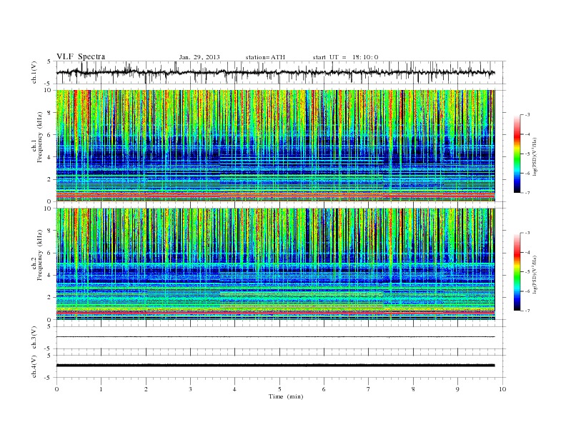Click the 'ch.4(V)' waveform axis label

tap(34, 366)
